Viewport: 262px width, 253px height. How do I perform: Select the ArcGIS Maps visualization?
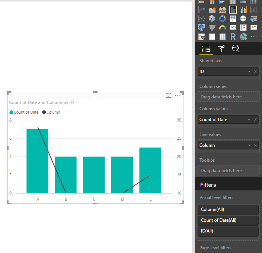pos(243,37)
